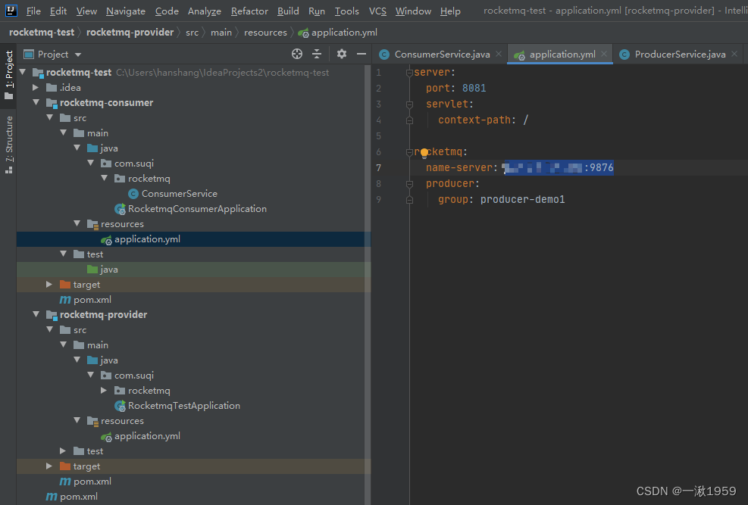Click the IntelliJ IDEA logo icon
The height and width of the screenshot is (505, 748).
click(11, 10)
